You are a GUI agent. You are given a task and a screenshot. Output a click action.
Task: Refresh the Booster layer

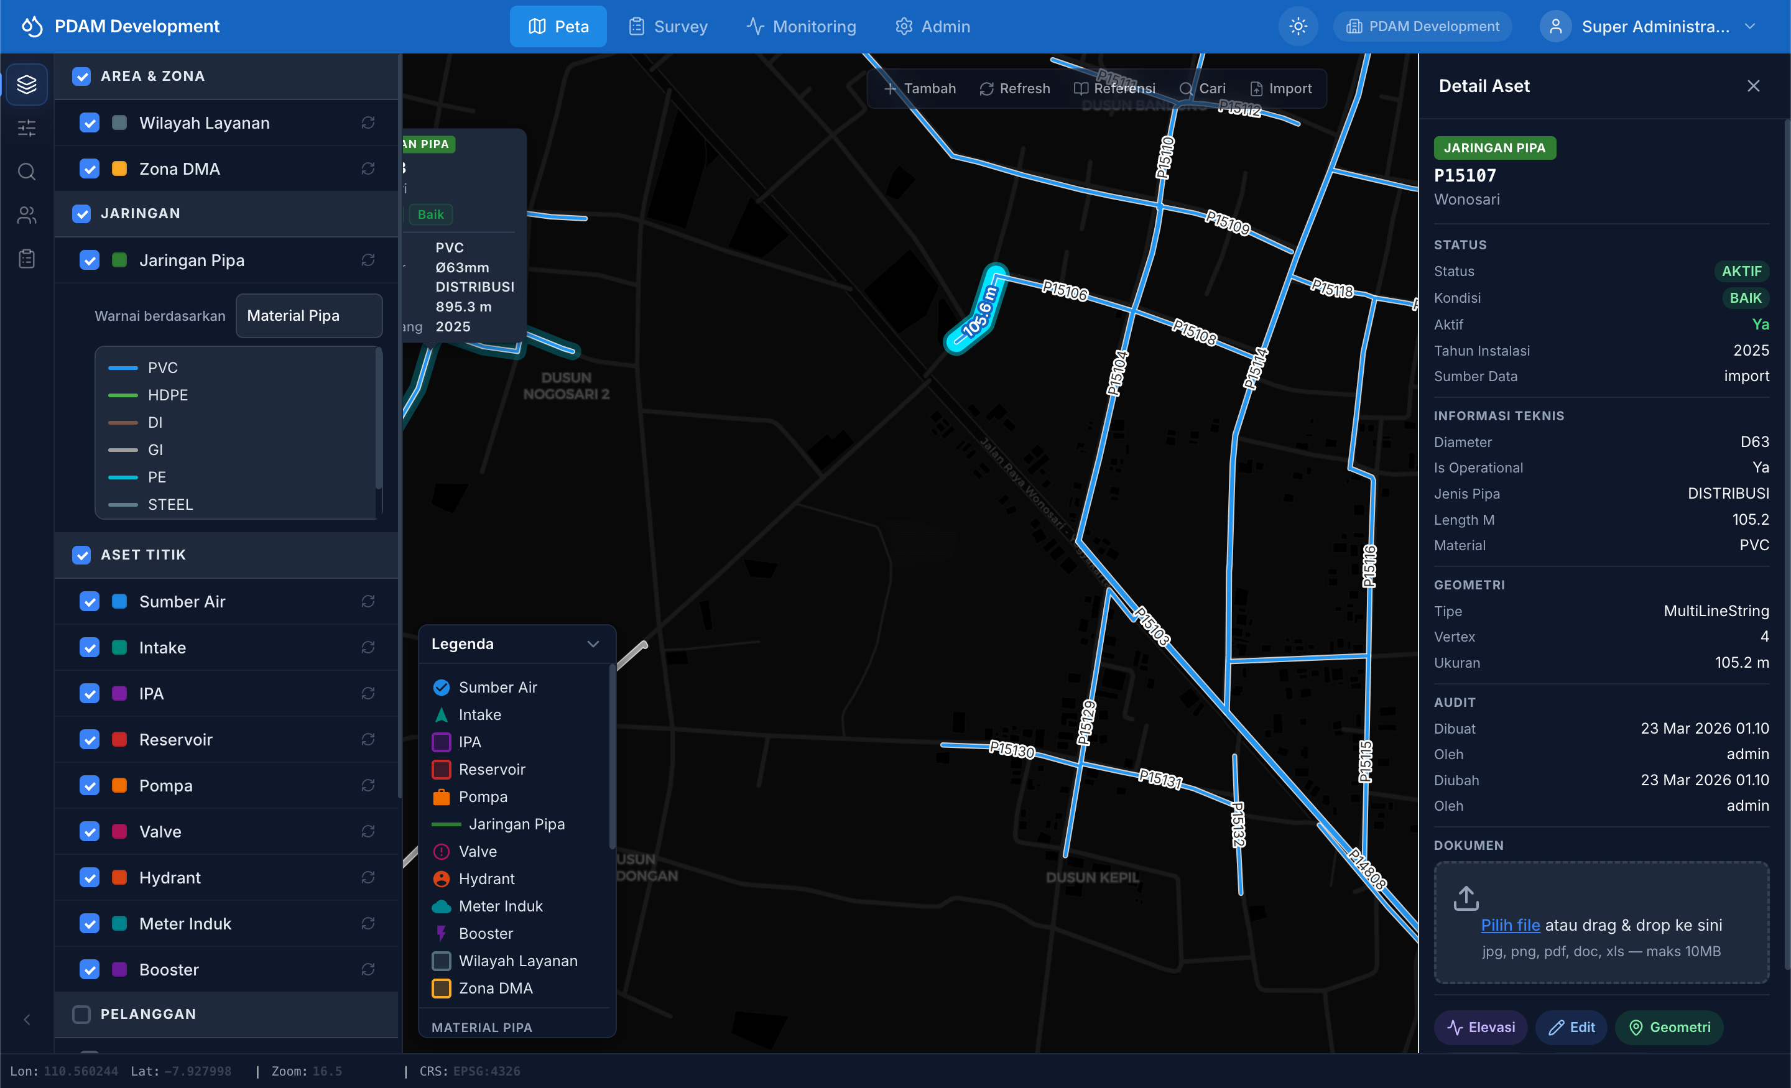(368, 969)
